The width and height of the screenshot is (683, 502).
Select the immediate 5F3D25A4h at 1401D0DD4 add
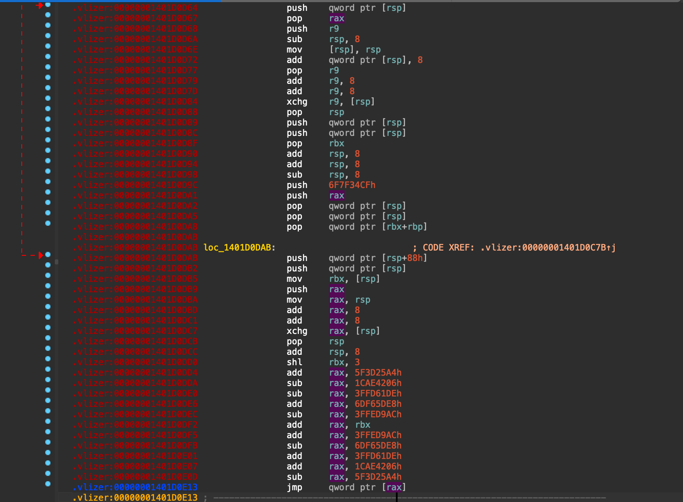coord(378,373)
